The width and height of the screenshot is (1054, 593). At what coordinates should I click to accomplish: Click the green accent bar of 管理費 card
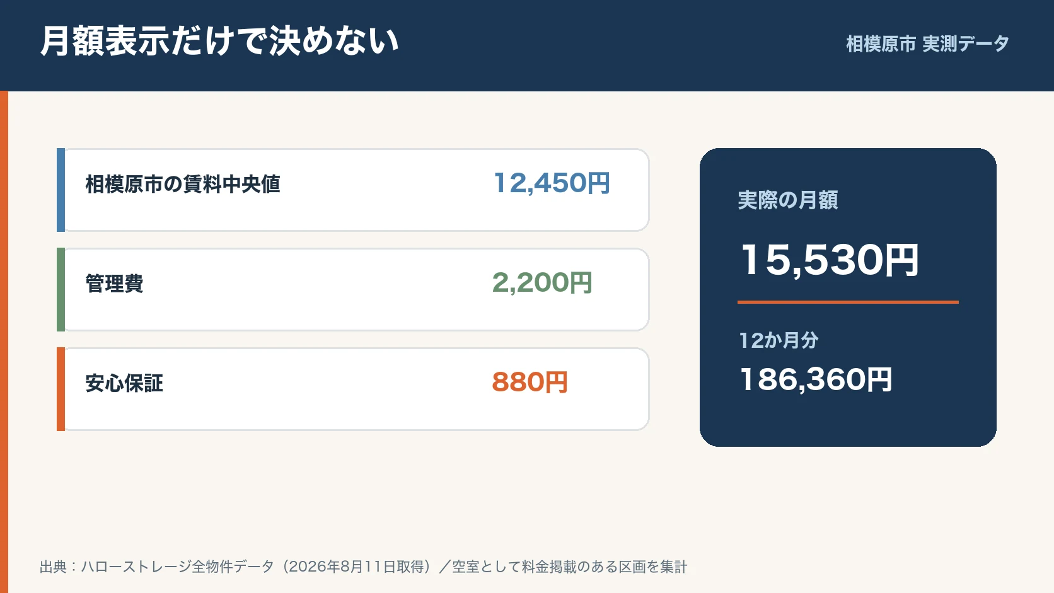[61, 289]
